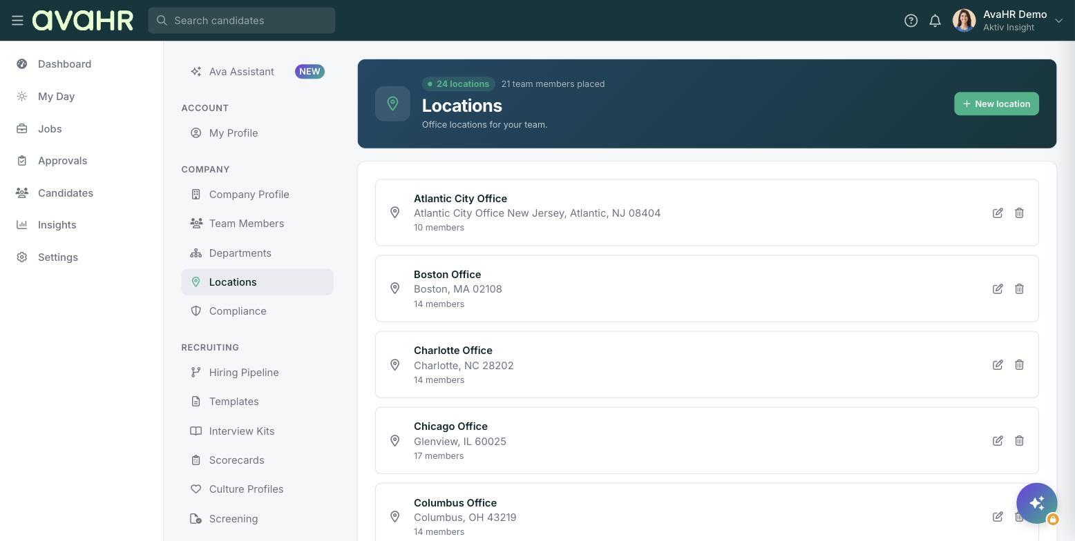The height and width of the screenshot is (541, 1075).
Task: Click 'Glenview, IL 60025' address
Action: click(x=460, y=442)
